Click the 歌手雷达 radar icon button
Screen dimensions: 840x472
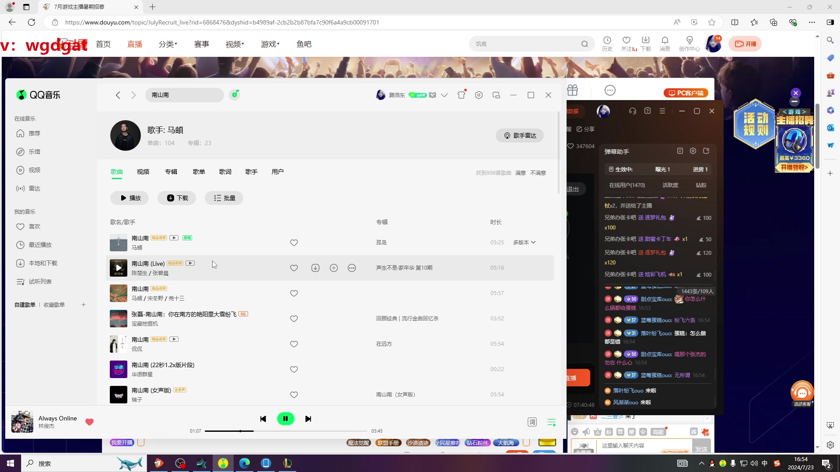pos(520,135)
